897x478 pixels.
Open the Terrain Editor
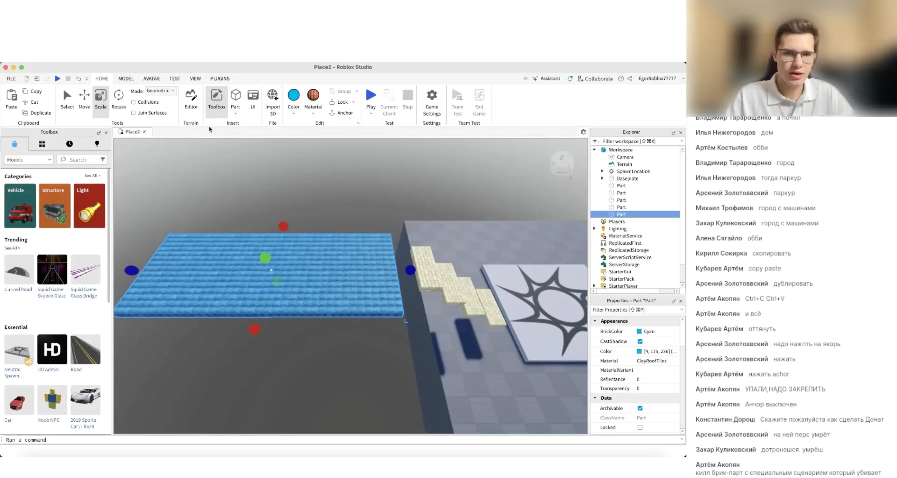[191, 99]
